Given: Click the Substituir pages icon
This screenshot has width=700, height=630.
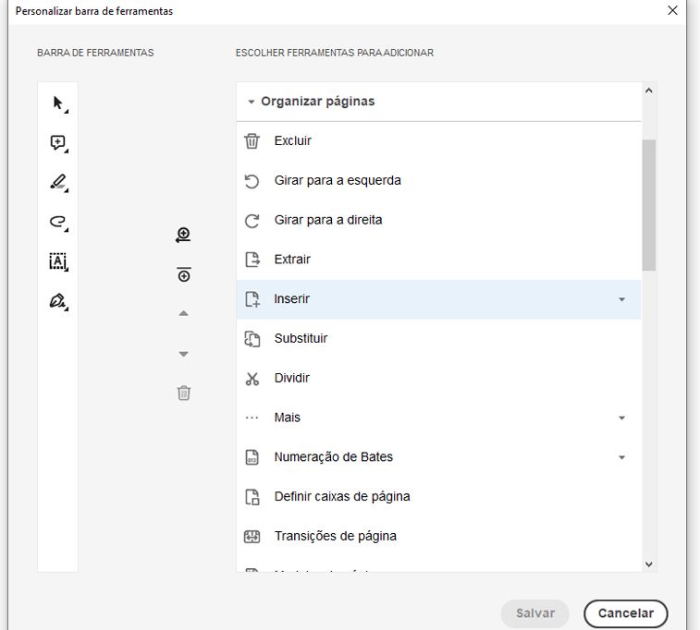Looking at the screenshot, I should click(252, 339).
